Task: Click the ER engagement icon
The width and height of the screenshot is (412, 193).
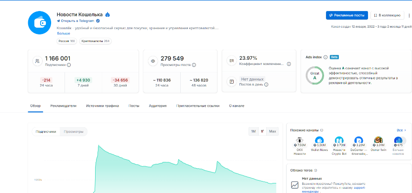Action: [231, 61]
